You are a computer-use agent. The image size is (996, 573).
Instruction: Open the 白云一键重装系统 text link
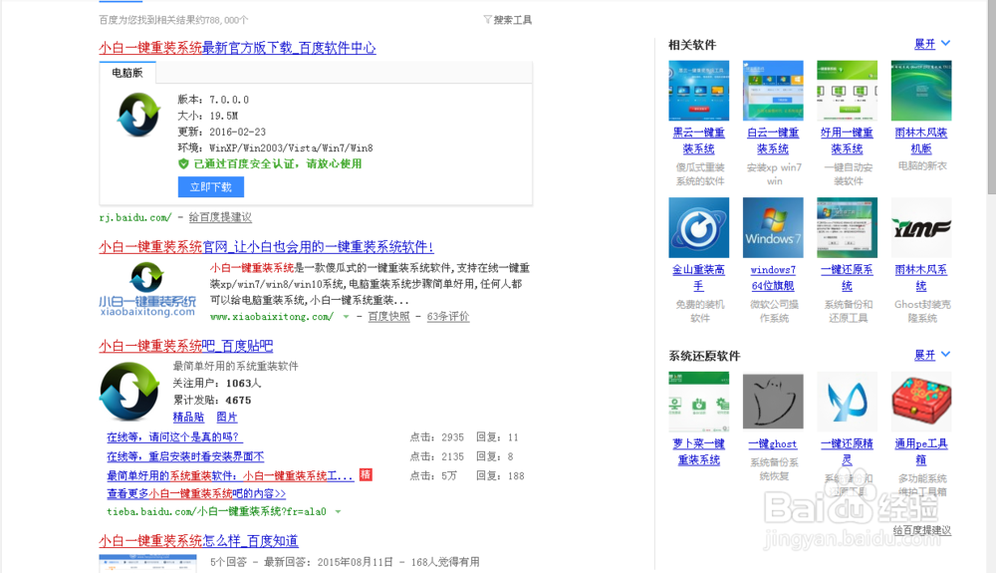coord(773,141)
